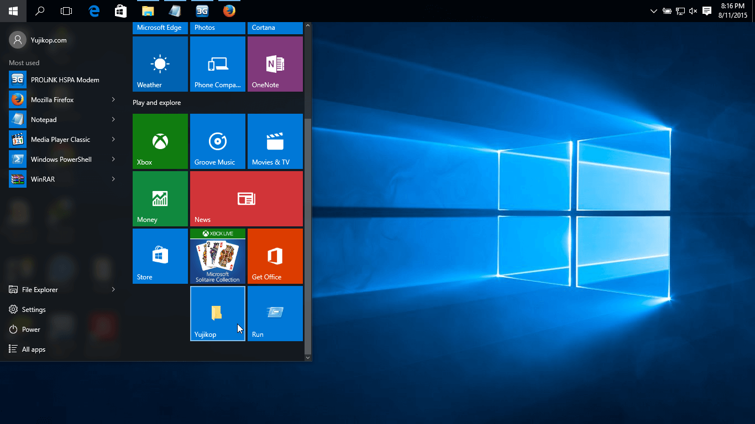Switch to 3G modem app on taskbar
755x424 pixels.
tap(202, 11)
